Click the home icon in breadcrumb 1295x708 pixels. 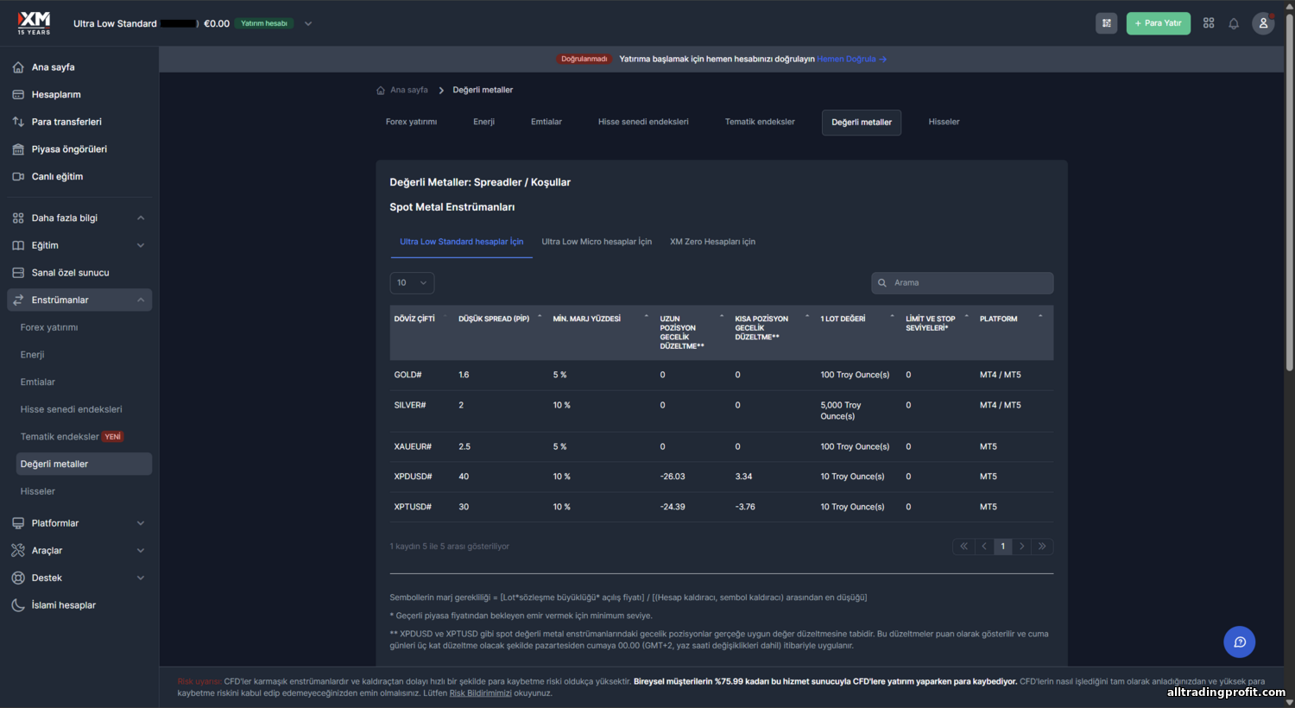point(381,90)
